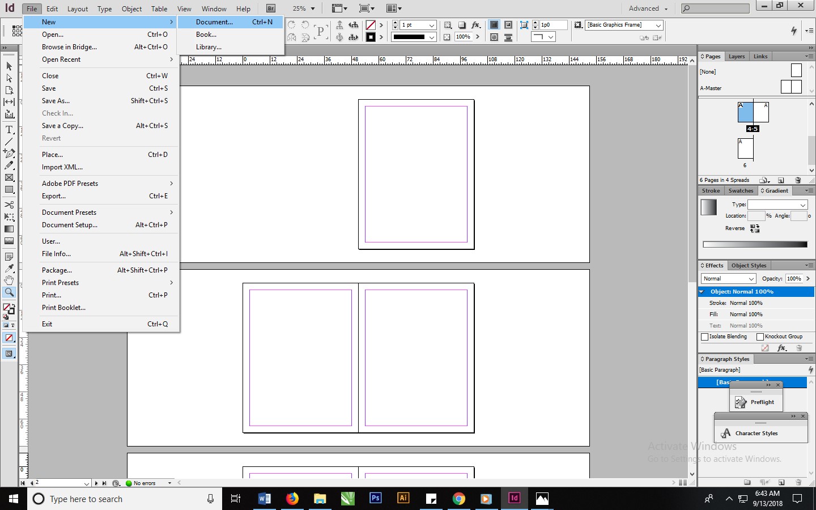Select the Scissors tool

tap(9, 205)
